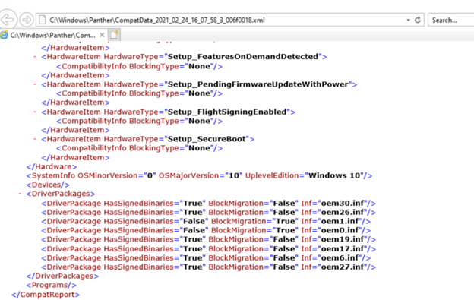The image size is (474, 300).
Task: Click the Internet Explorer icon on the tab
Action: (x=4, y=35)
